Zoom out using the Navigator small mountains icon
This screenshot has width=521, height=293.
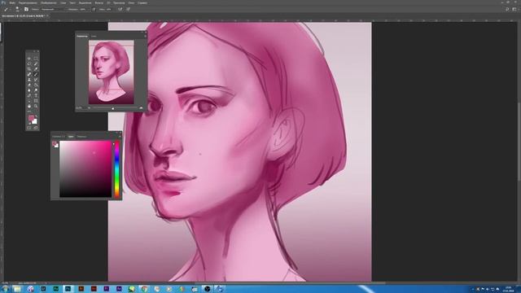pos(89,108)
